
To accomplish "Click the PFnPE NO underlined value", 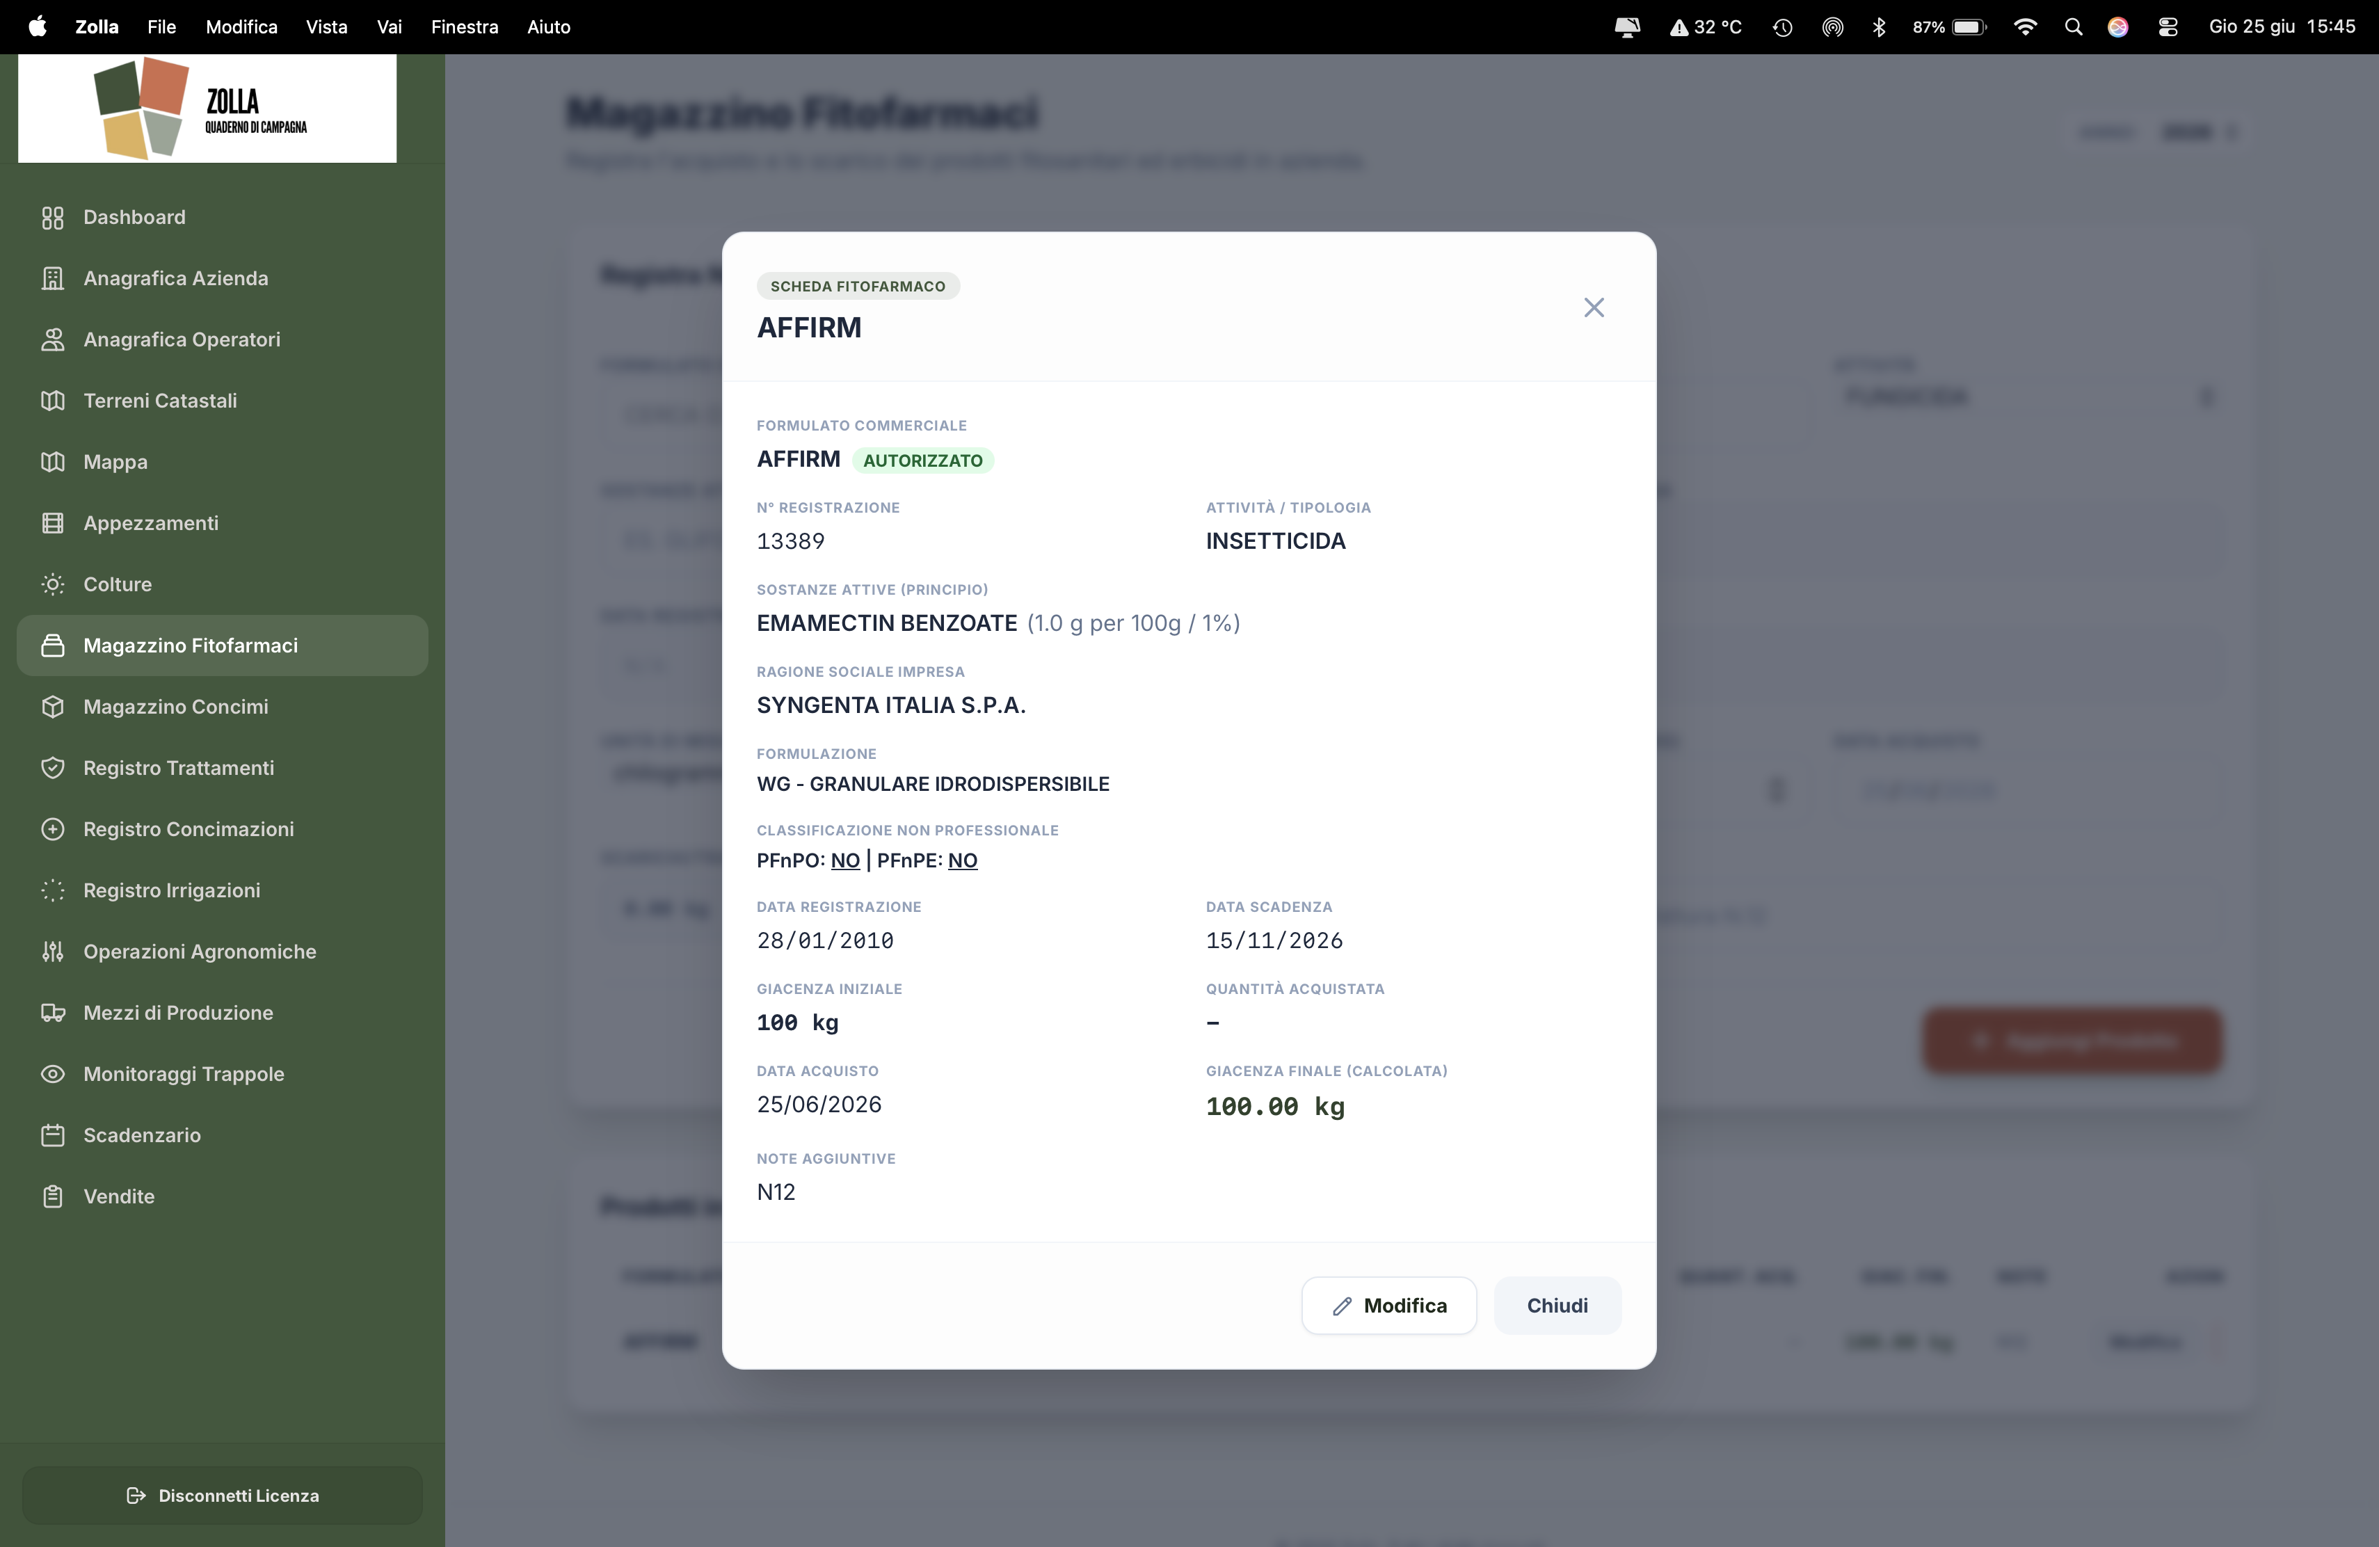I will point(963,860).
